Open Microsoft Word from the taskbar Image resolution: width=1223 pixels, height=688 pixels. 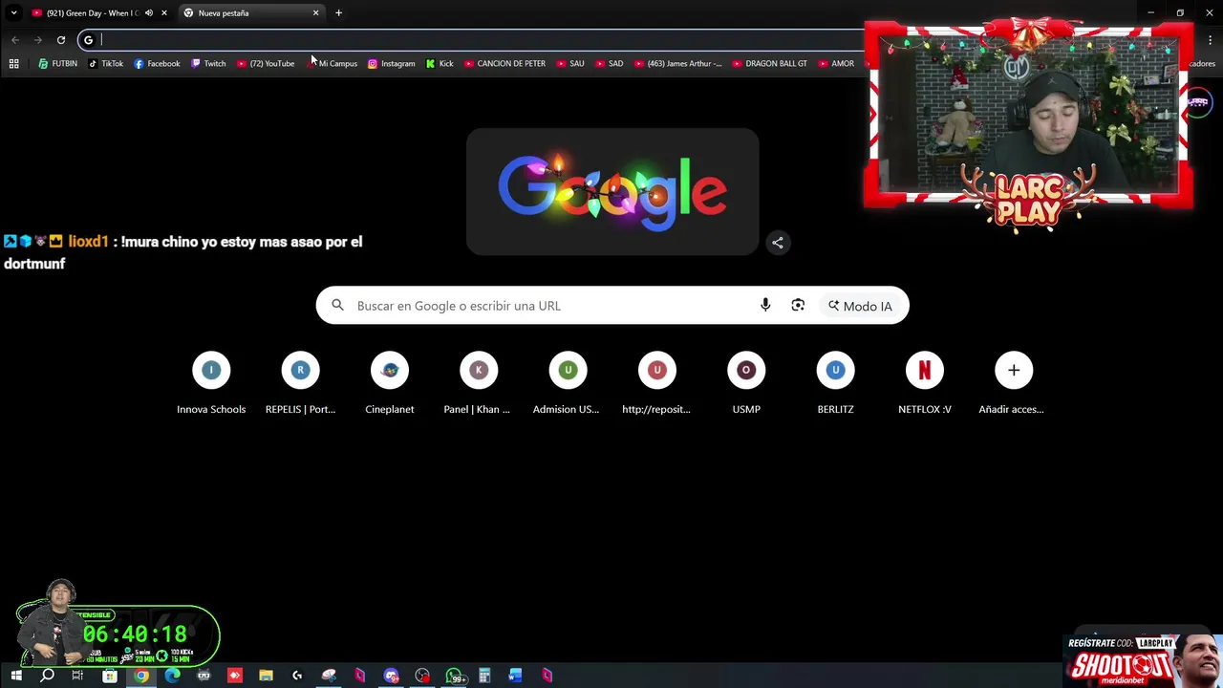click(516, 677)
